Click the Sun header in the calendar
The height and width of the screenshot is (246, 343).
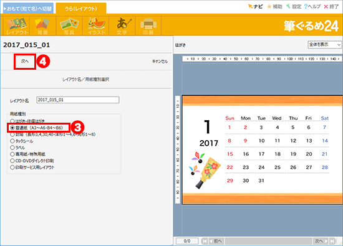pyautogui.click(x=230, y=118)
